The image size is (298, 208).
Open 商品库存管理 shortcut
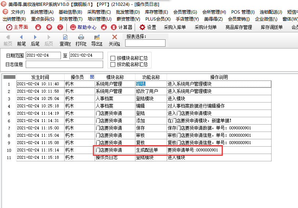(239, 28)
